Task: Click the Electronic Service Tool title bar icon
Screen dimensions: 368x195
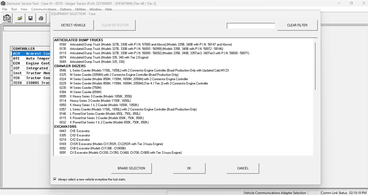Action: 3,3
